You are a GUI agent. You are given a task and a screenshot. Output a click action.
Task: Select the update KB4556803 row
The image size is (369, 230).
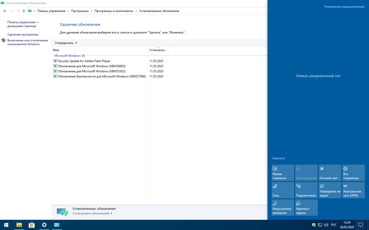[92, 66]
